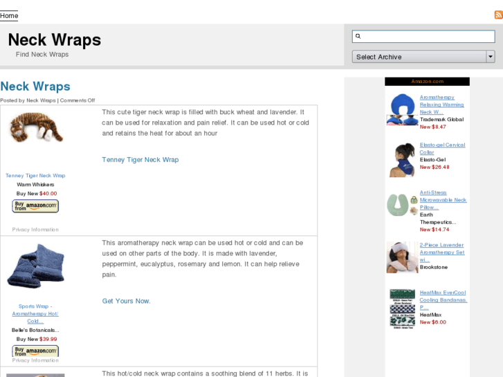Click Buy from Amazon for Sports Wrap

tap(35, 351)
